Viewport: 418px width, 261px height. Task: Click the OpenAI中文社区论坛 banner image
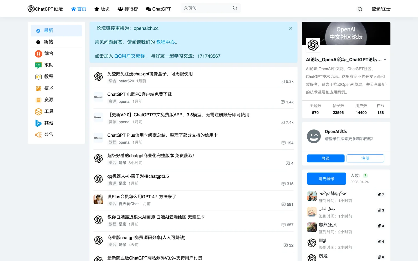[346, 33]
